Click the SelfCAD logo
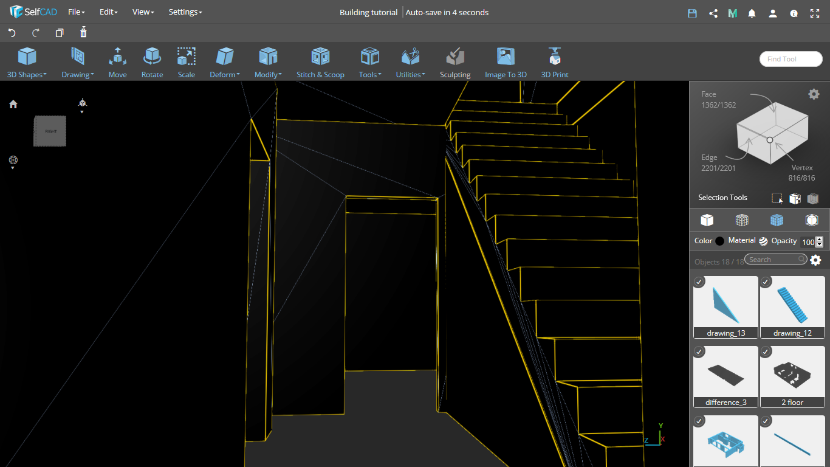Viewport: 830px width, 467px height. (33, 12)
